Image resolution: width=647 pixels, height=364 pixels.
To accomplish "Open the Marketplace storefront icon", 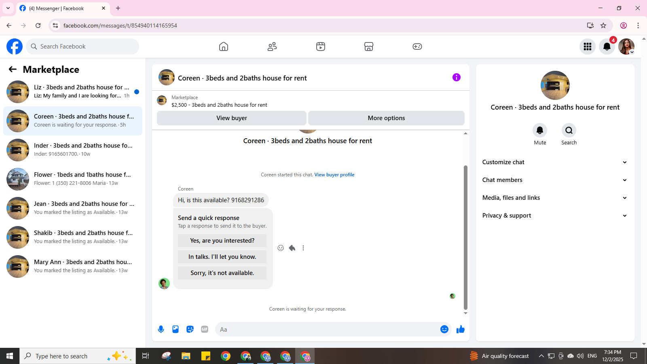I will [369, 47].
